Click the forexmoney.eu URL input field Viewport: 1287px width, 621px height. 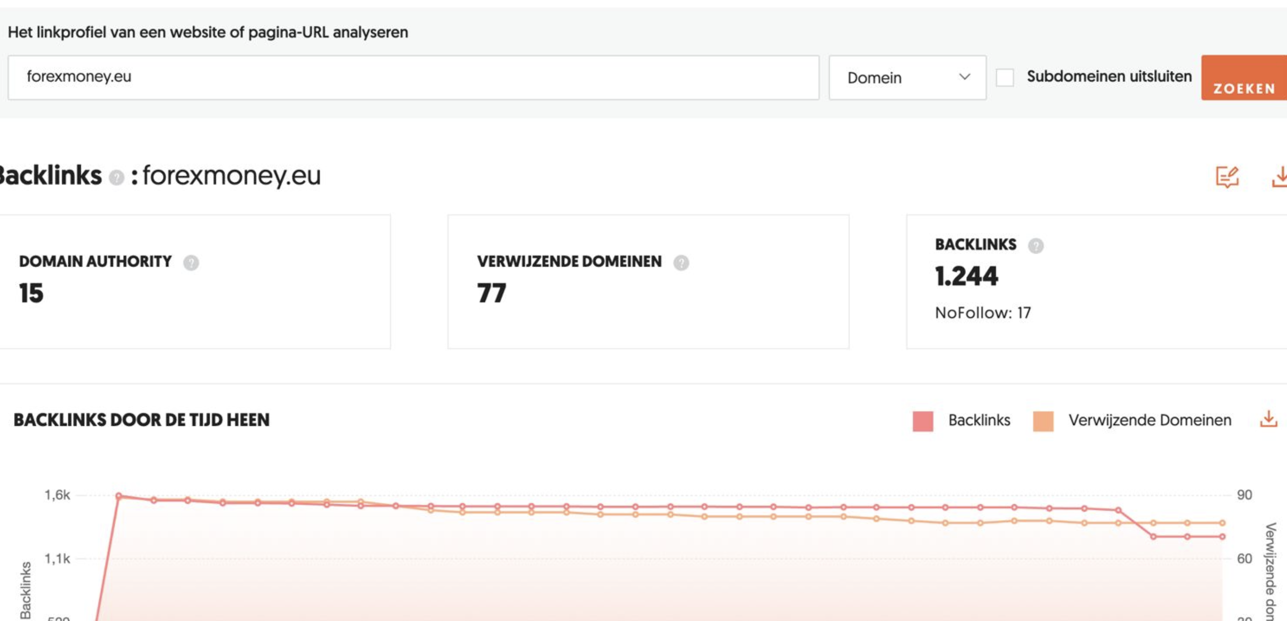pyautogui.click(x=413, y=77)
